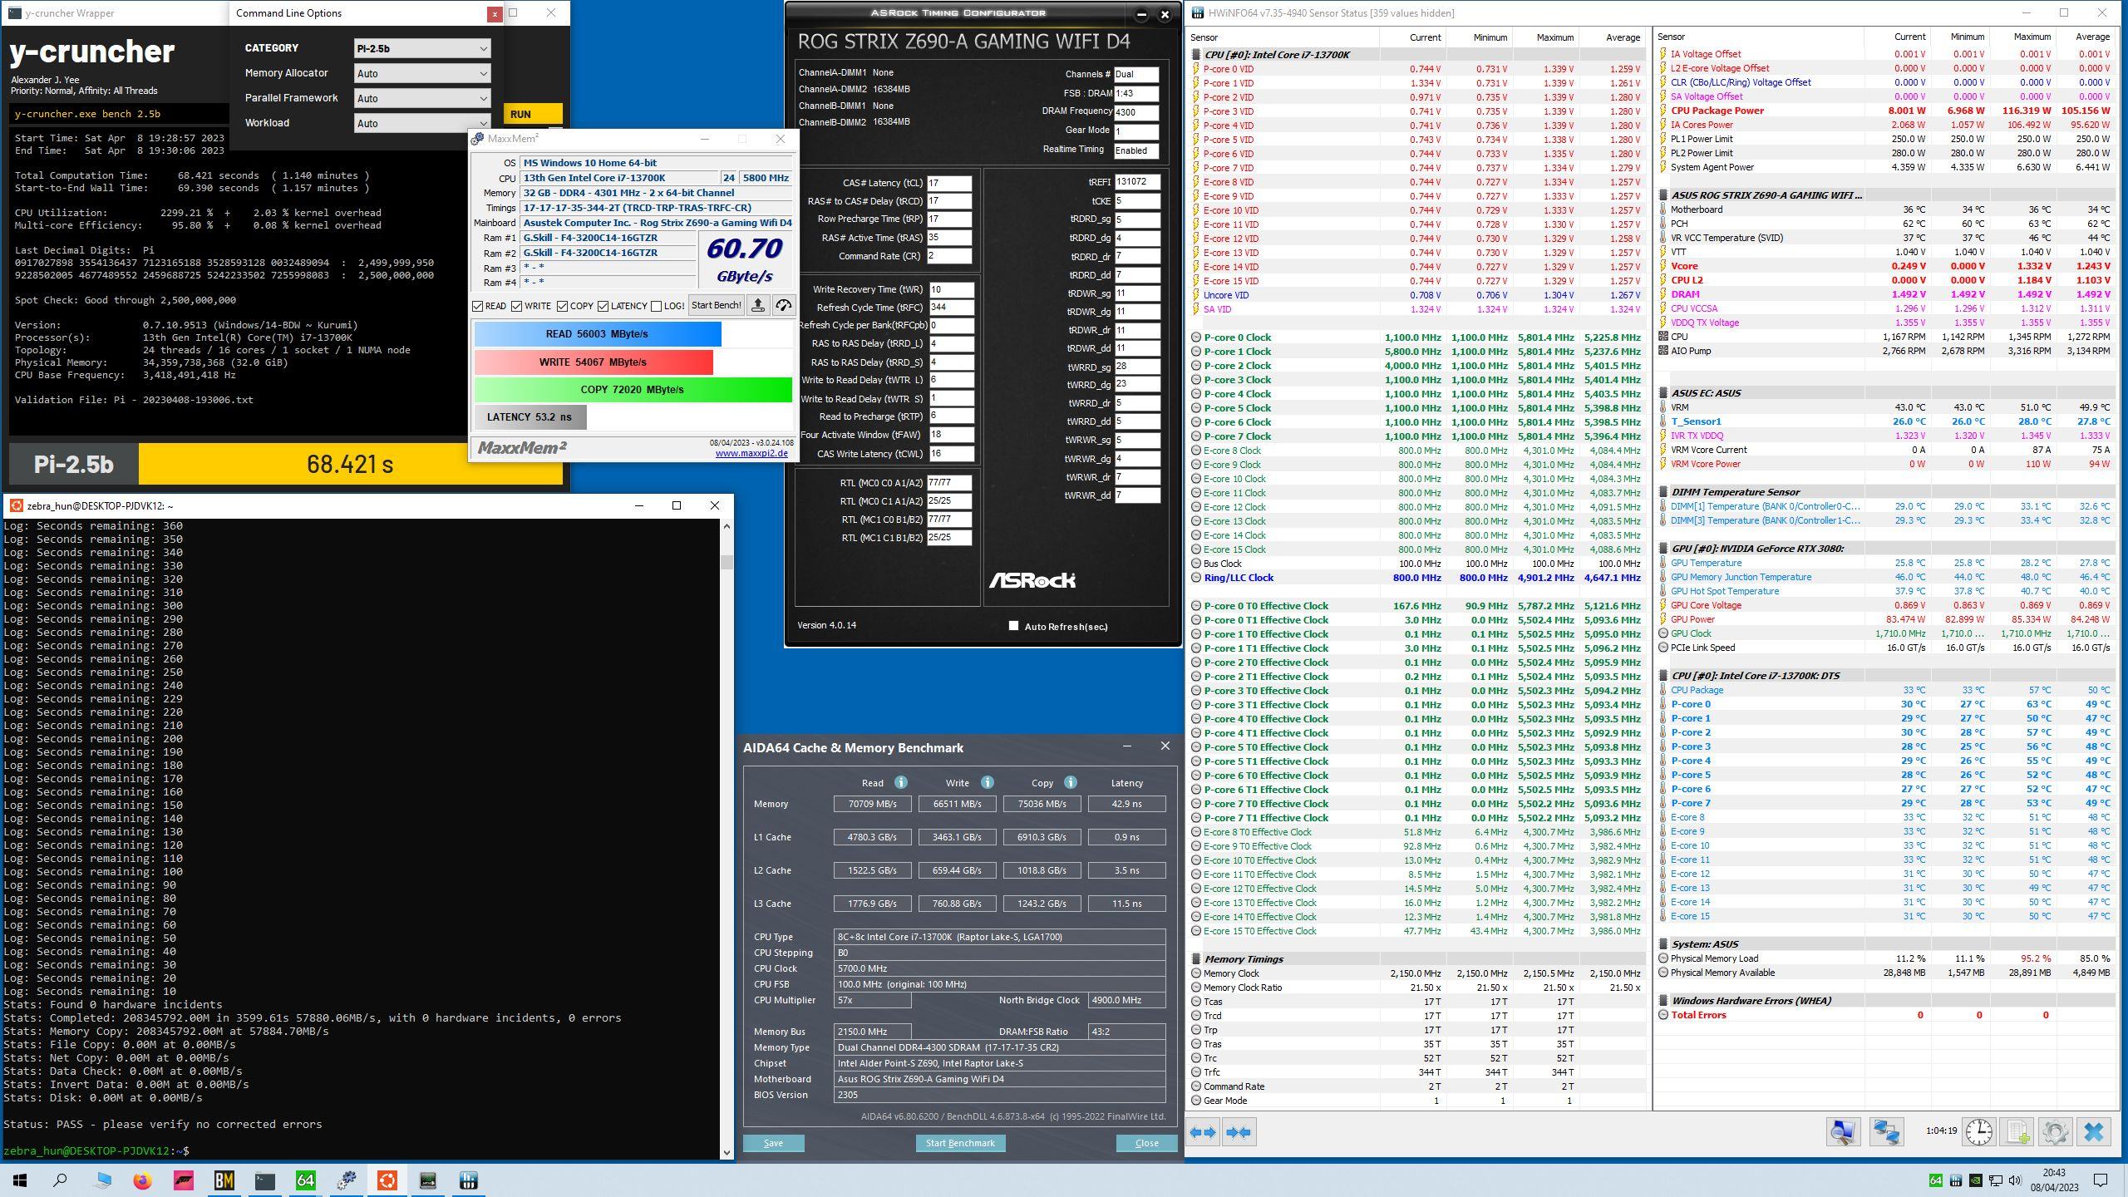Open Memory Allocator dropdown
Image resolution: width=2128 pixels, height=1197 pixels.
421,73
